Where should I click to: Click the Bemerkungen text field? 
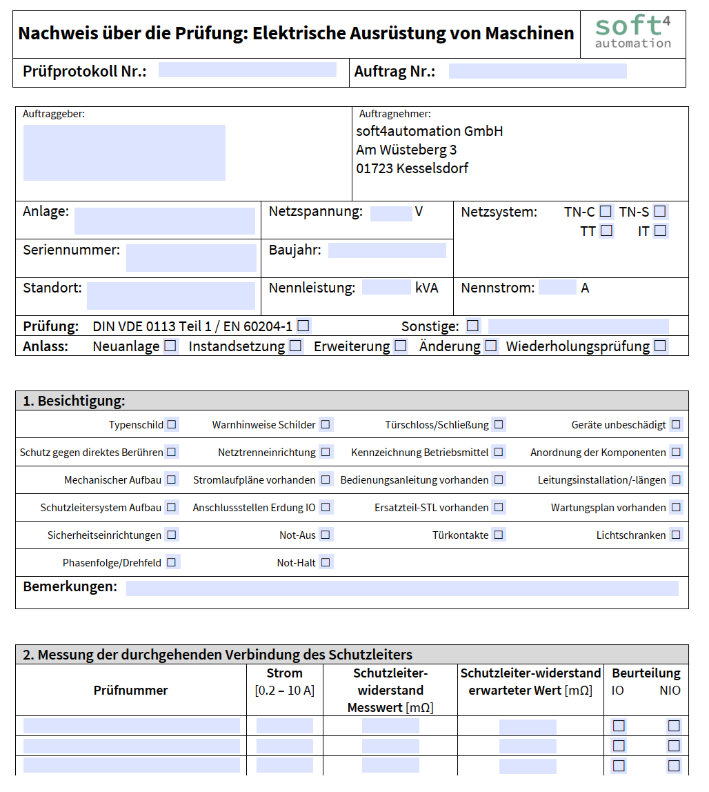click(401, 588)
